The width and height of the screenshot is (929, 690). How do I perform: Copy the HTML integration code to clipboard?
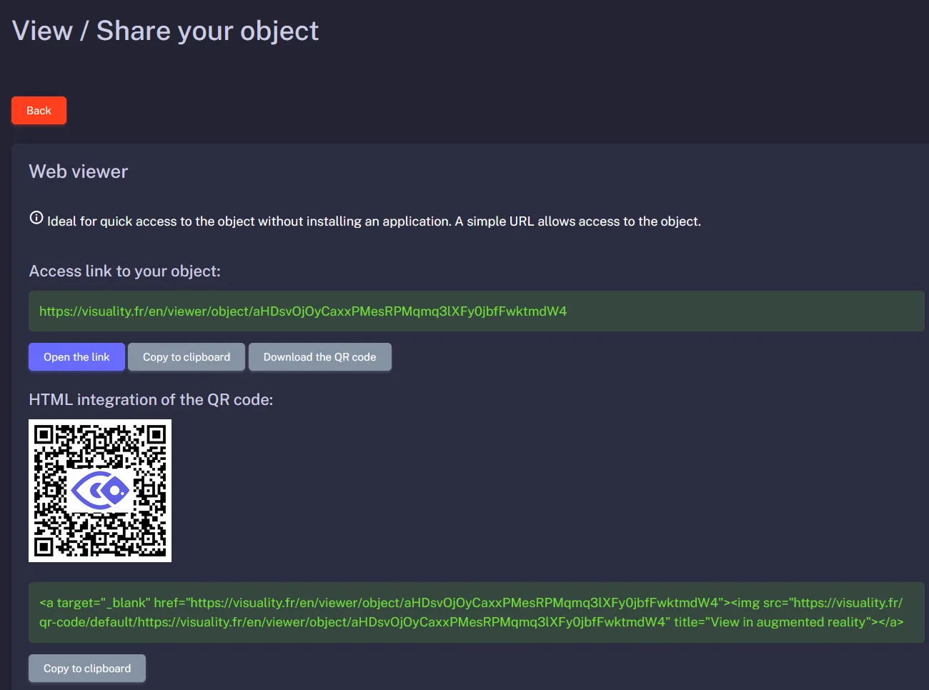tap(86, 668)
